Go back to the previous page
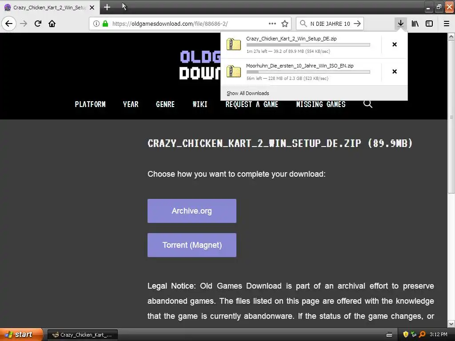Viewport: 455px width, 341px height. [9, 24]
